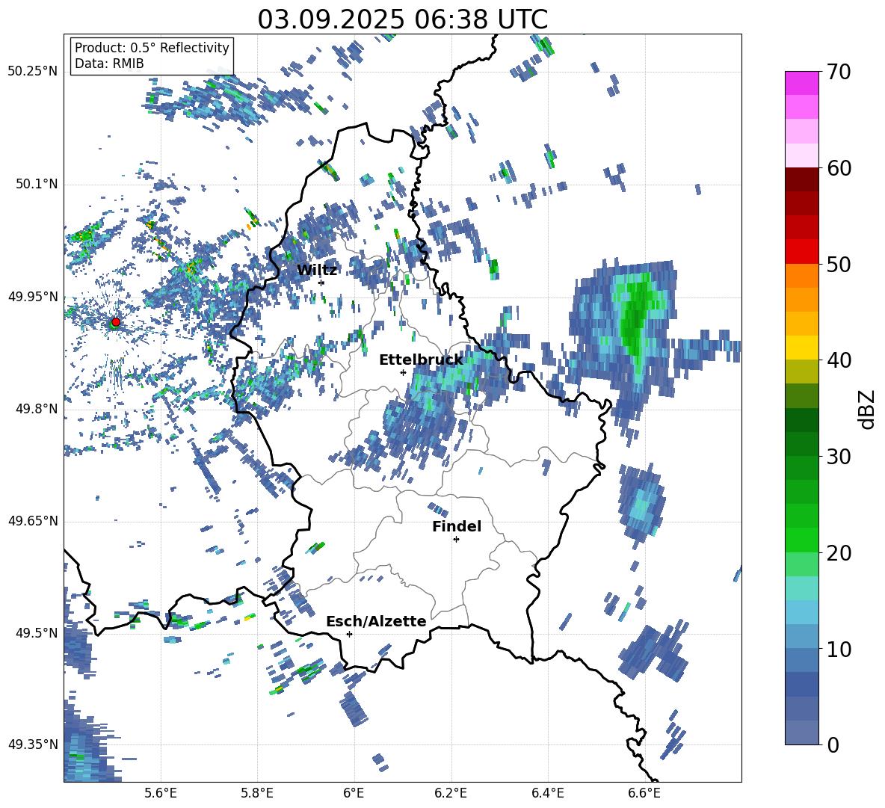Click the Ettelbruck station cross marker
Screen dimensions: 885x808
[x=403, y=372]
